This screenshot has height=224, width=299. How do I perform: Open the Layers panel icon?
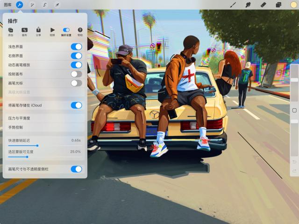click(278, 5)
